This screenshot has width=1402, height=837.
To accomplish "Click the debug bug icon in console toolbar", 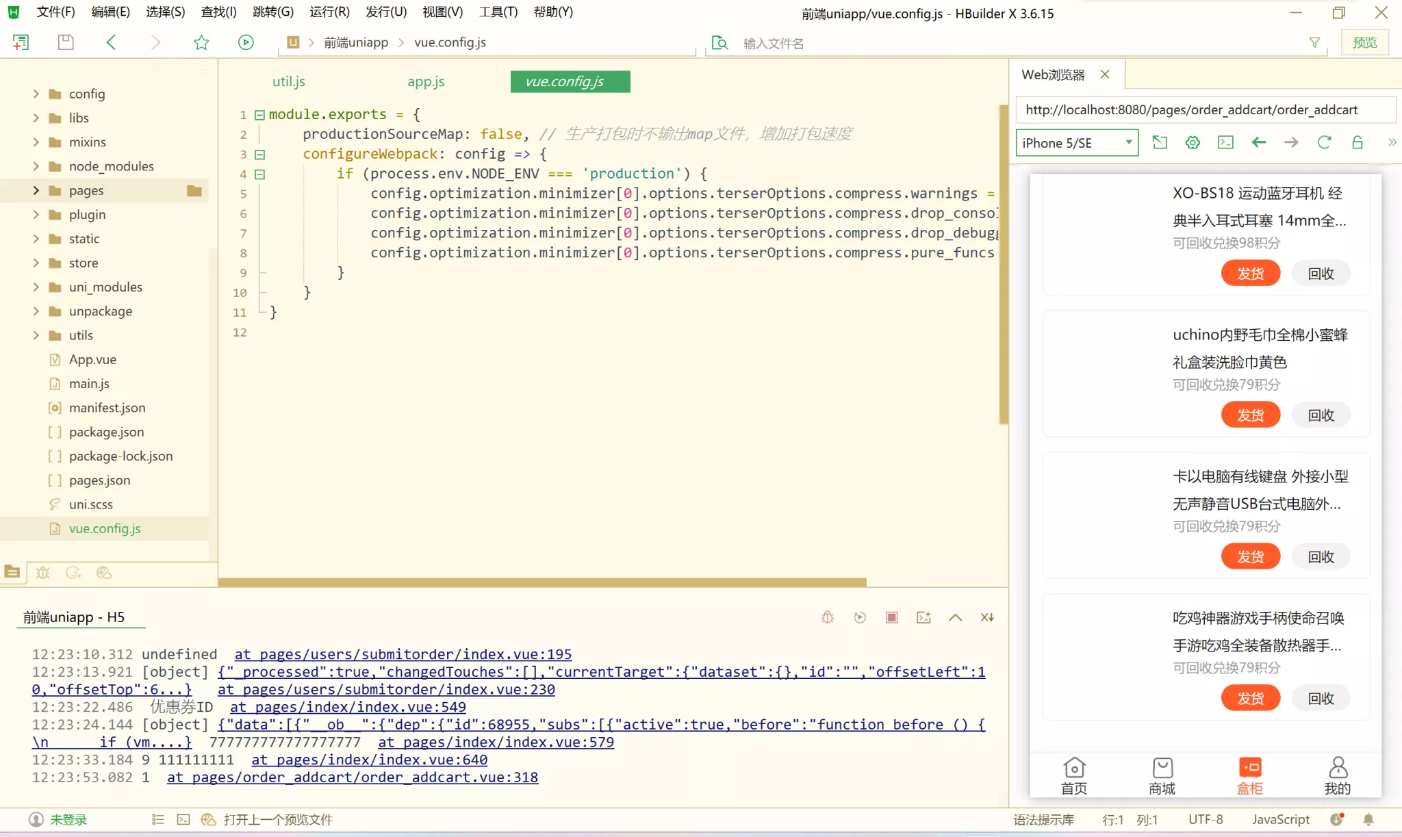I will click(828, 617).
